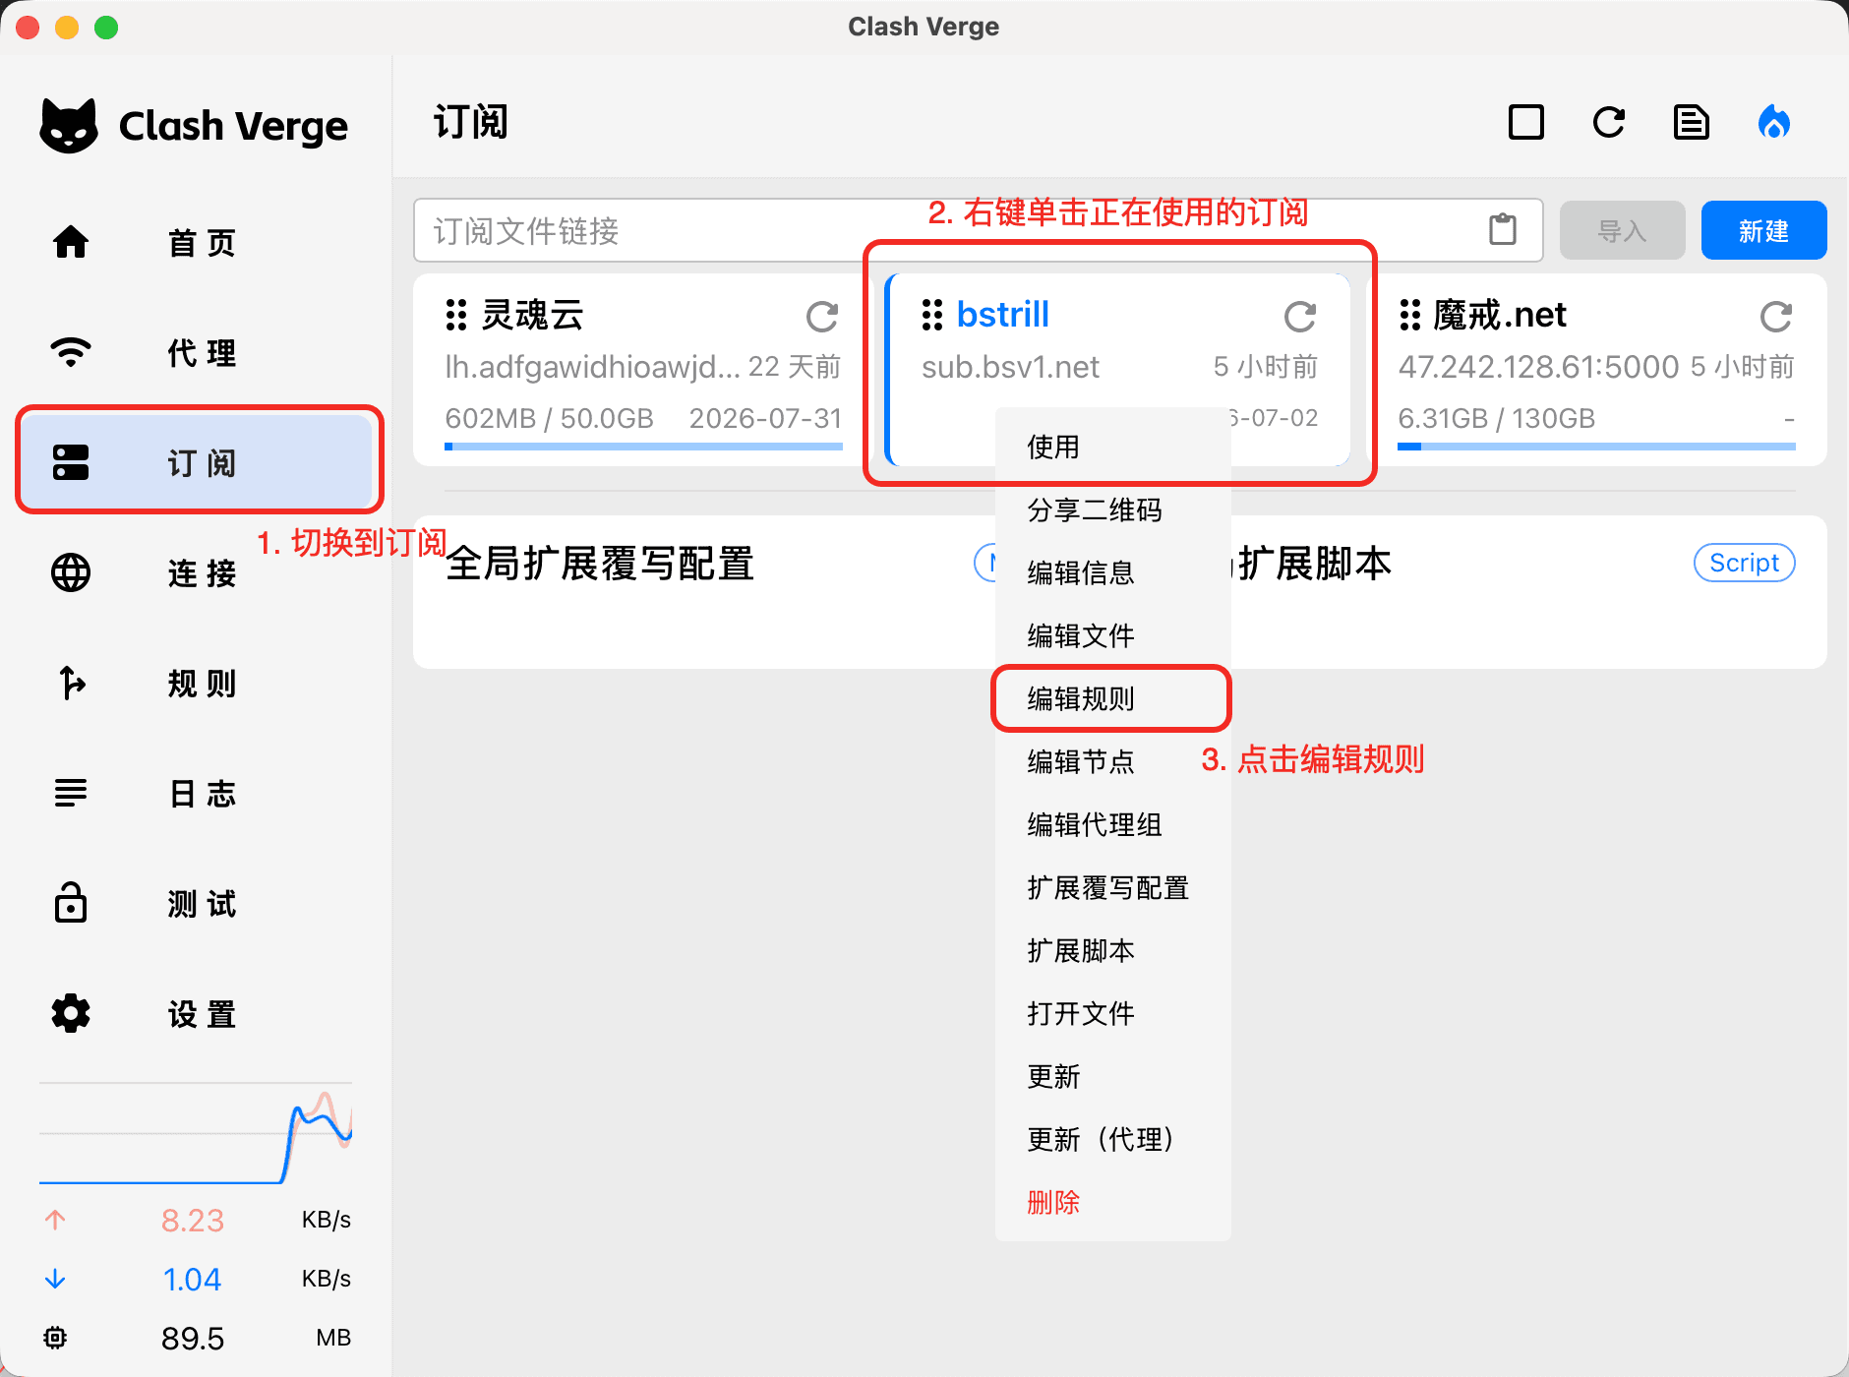Image resolution: width=1849 pixels, height=1377 pixels.
Task: Click the 新建 button
Action: click(x=1763, y=230)
